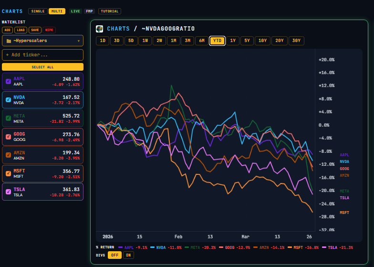Toggle the AMZN checkbox
The image size is (374, 267).
9,155
